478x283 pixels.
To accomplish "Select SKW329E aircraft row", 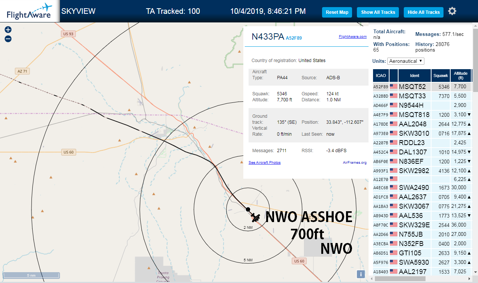I will point(422,225).
